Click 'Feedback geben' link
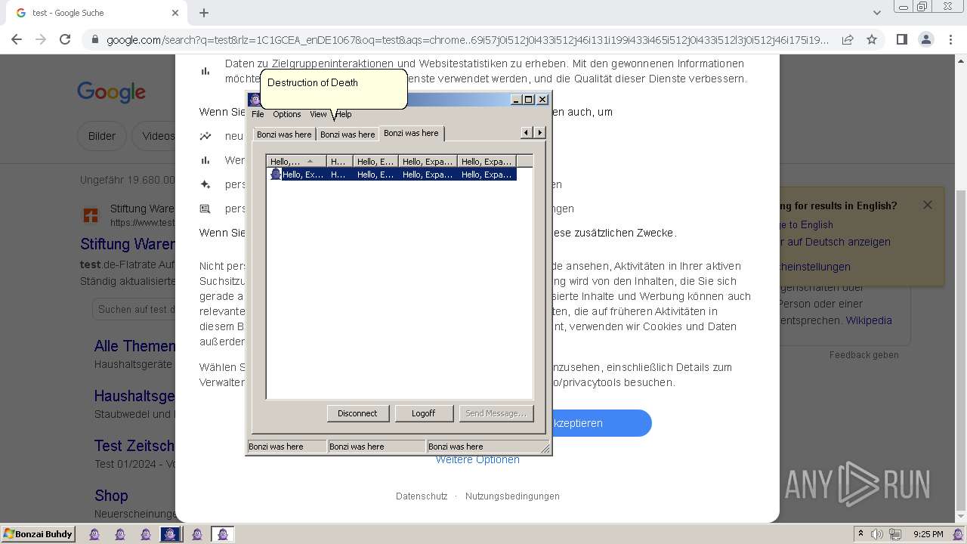This screenshot has height=544, width=967. [864, 355]
